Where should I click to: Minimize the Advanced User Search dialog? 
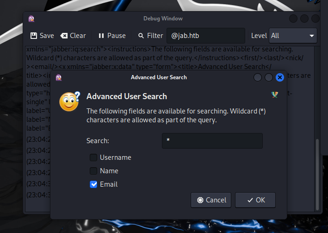(258, 77)
